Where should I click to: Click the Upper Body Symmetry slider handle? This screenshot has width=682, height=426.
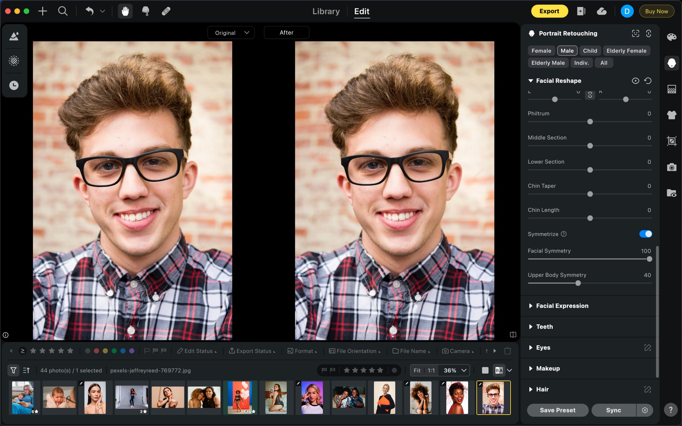(578, 283)
